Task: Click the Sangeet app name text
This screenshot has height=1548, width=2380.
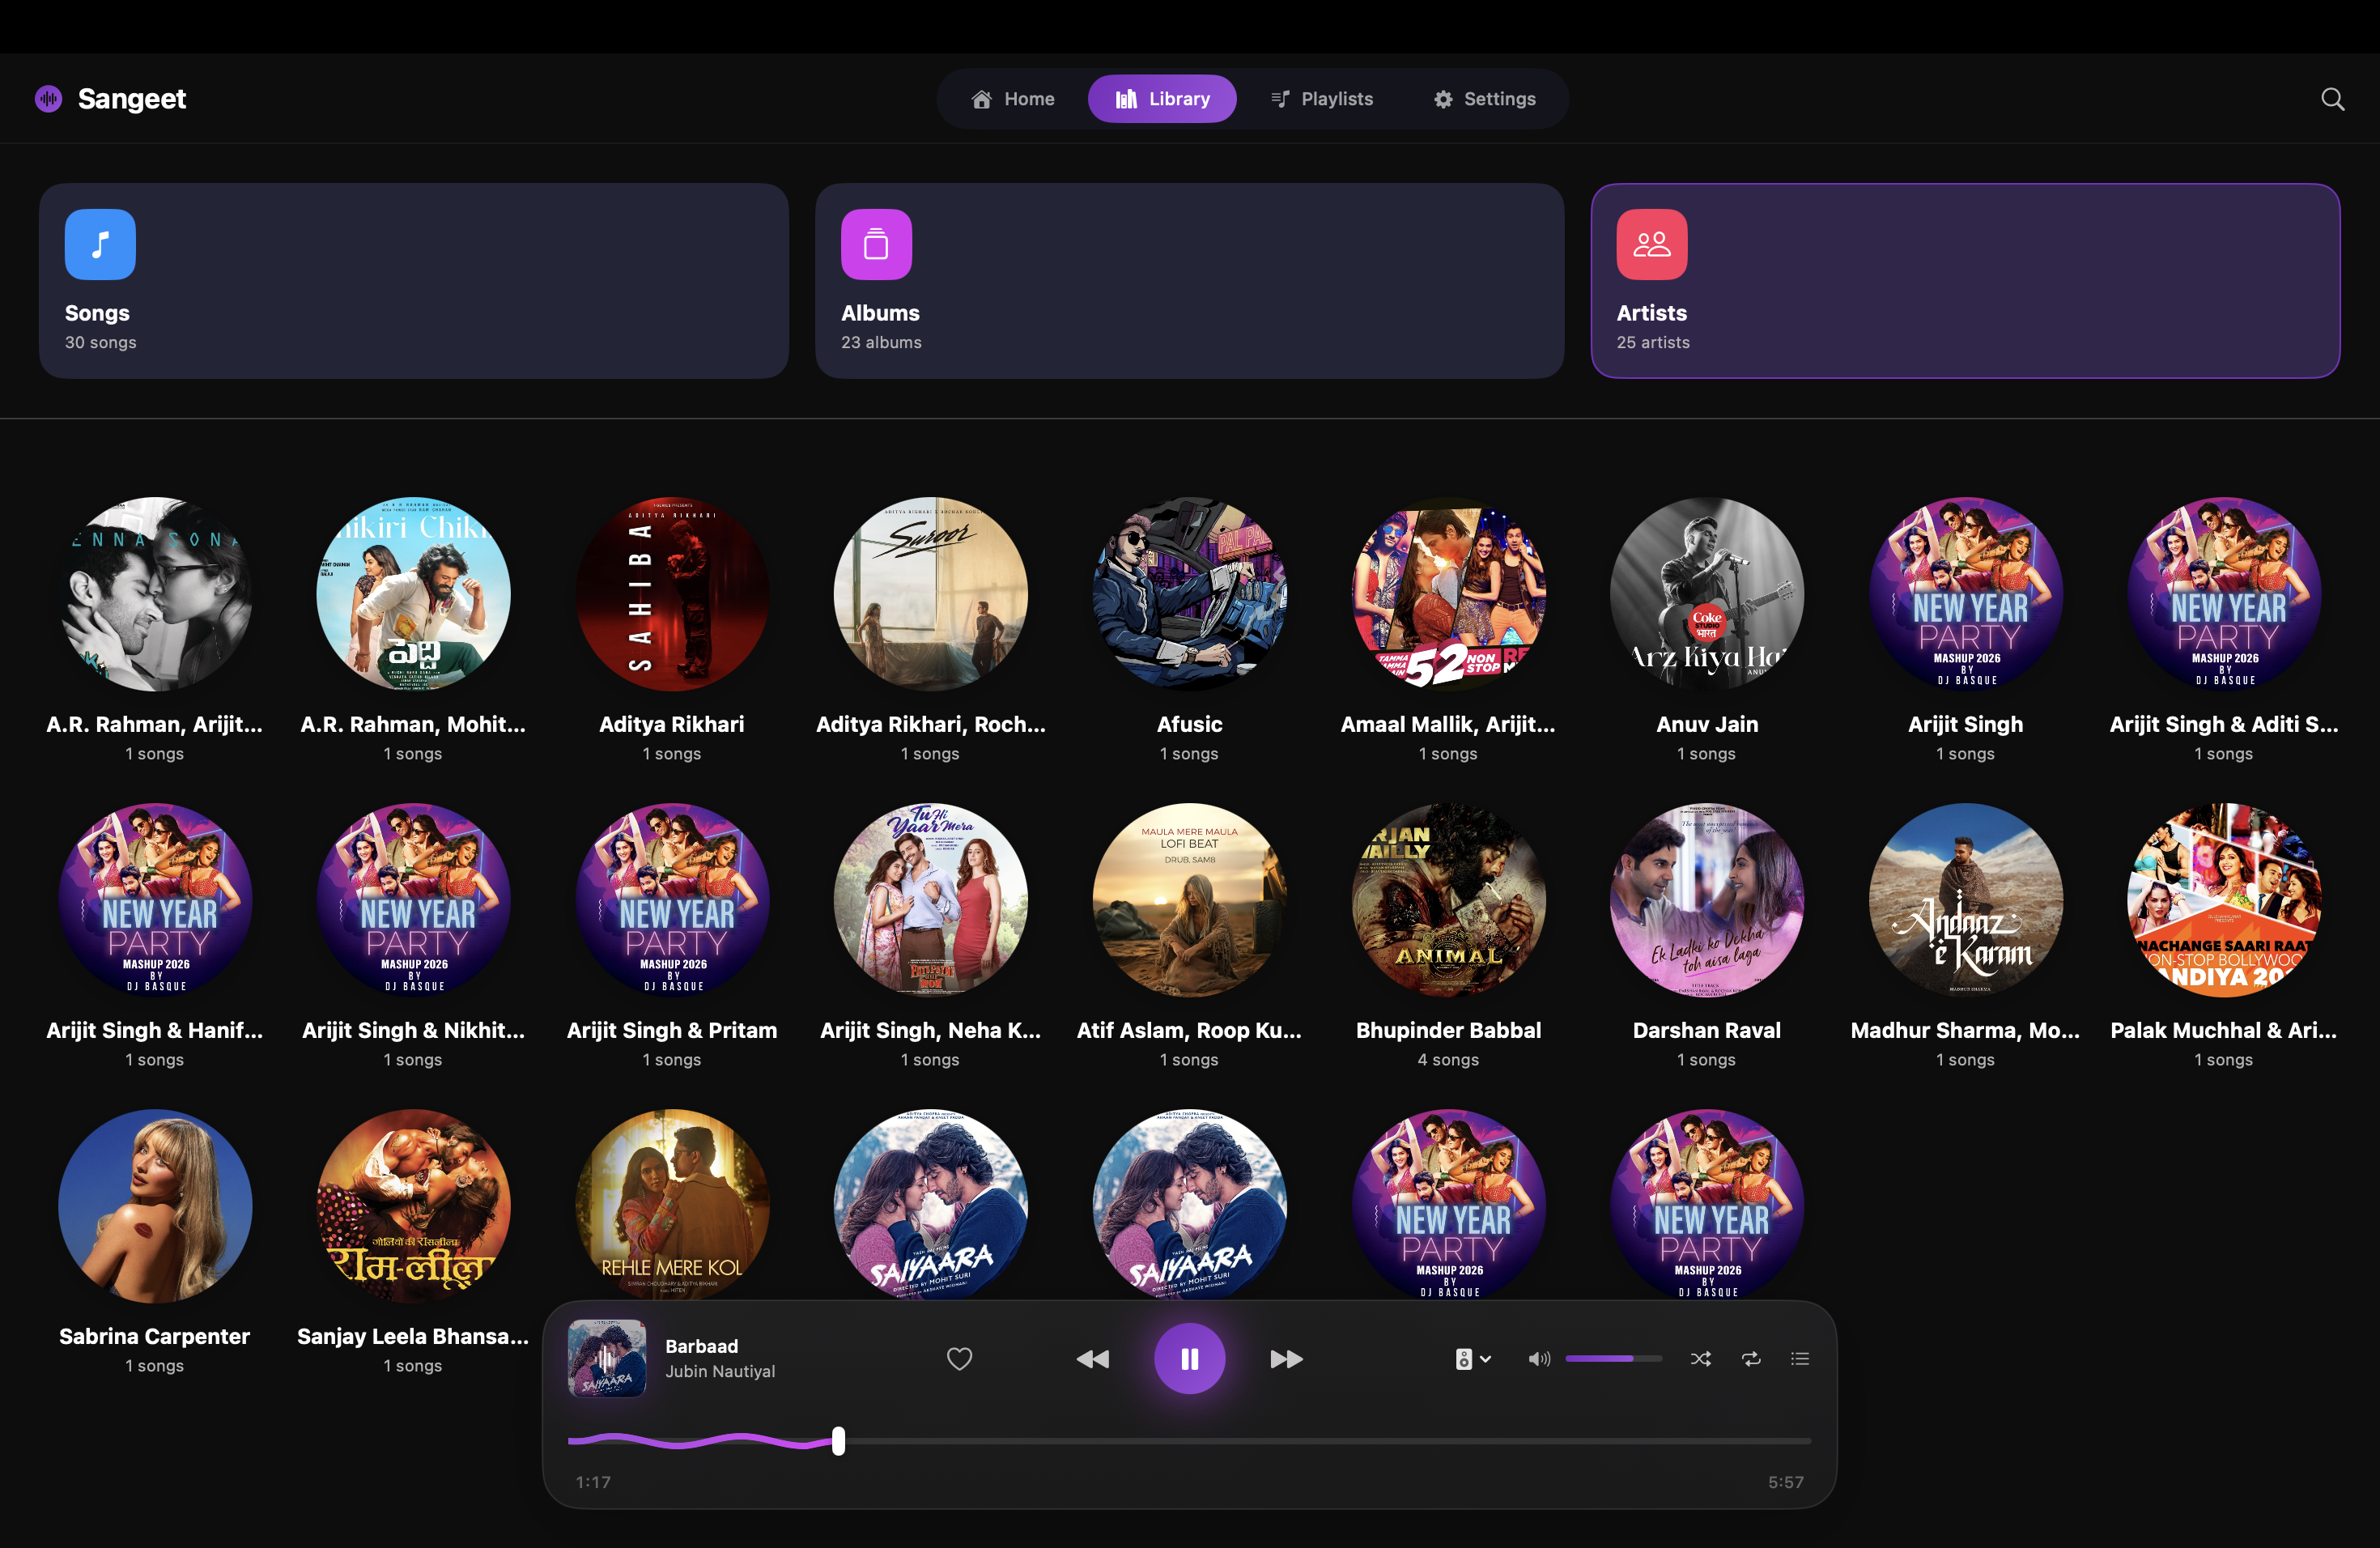Action: [132, 98]
